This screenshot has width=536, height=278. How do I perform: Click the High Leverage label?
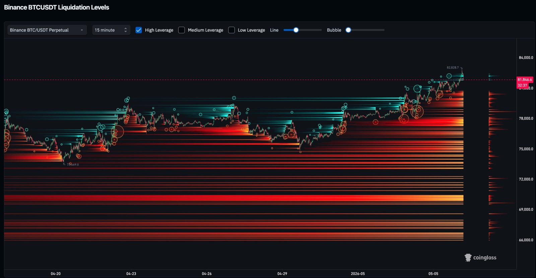pyautogui.click(x=159, y=30)
